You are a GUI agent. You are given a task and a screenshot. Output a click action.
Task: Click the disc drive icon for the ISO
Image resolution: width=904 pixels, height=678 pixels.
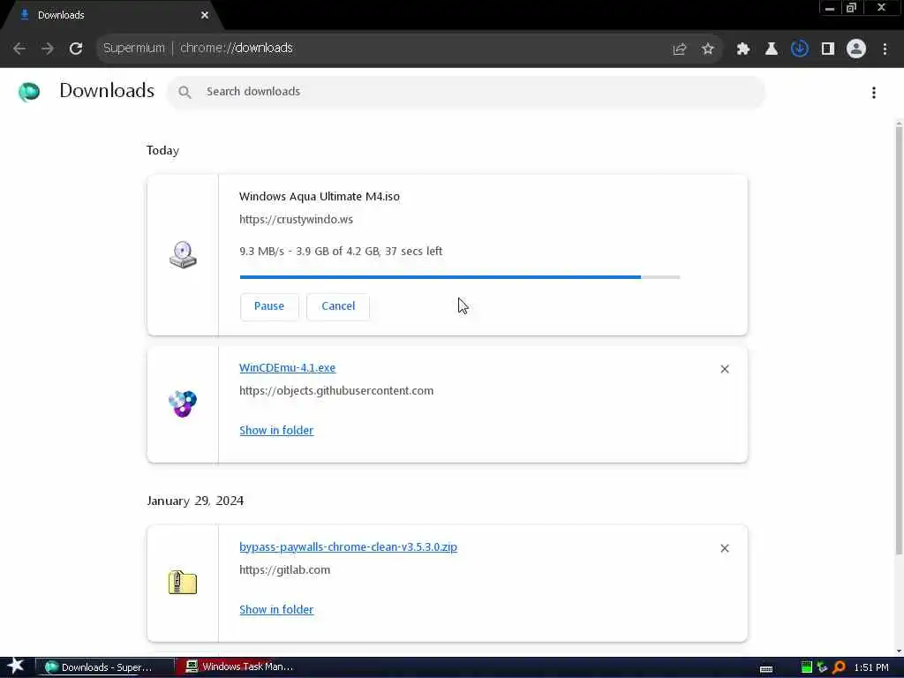[x=183, y=255]
